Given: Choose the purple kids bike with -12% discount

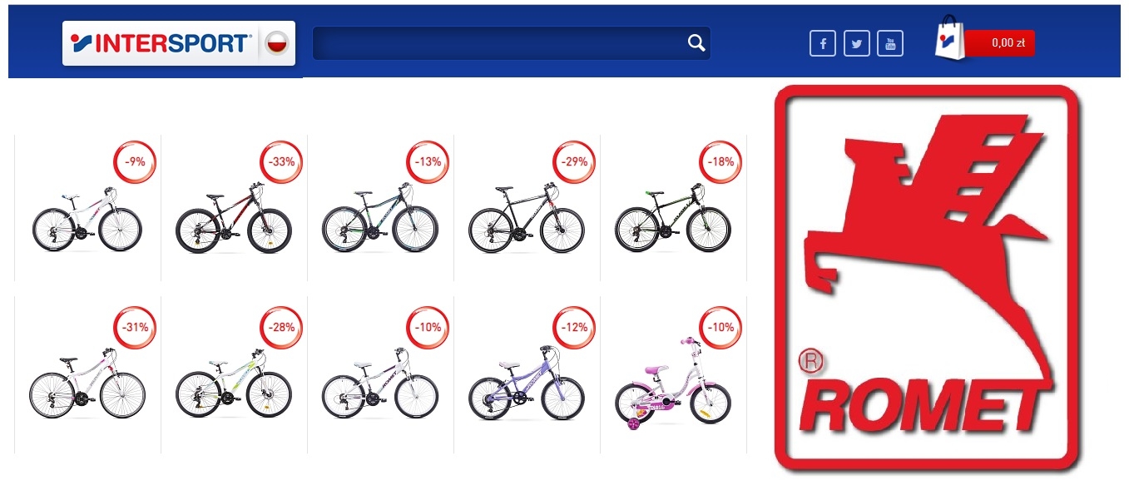Looking at the screenshot, I should point(527,384).
